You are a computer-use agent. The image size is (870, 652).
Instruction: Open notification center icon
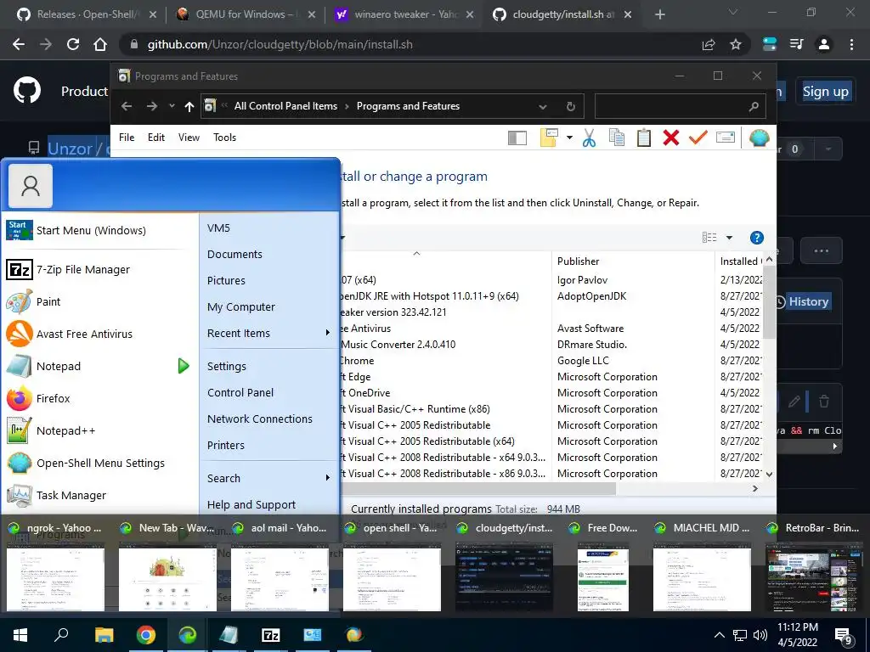click(844, 636)
